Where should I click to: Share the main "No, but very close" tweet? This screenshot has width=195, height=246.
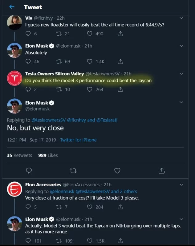[x=161, y=170]
